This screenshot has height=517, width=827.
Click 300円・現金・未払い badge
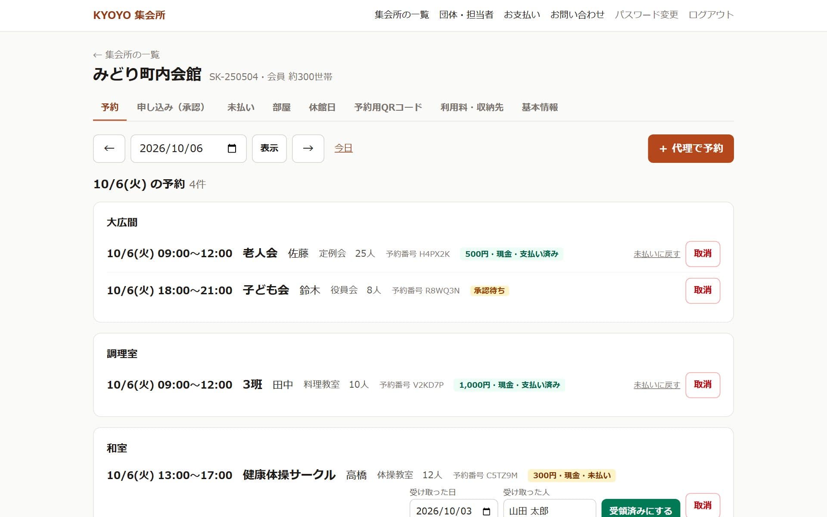[x=572, y=476]
